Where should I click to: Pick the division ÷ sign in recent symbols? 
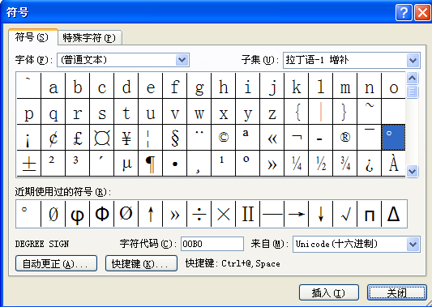199,214
